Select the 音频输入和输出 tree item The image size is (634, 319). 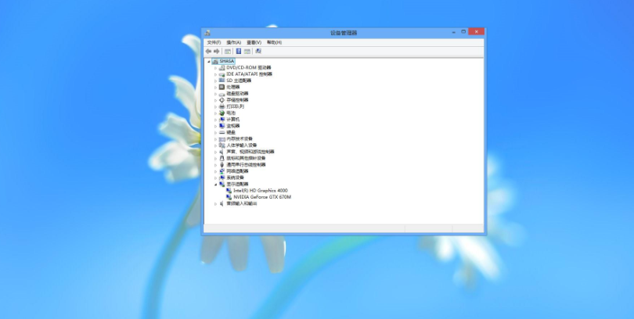[241, 203]
